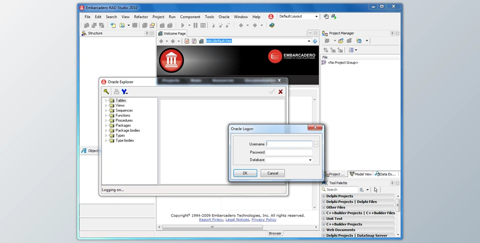Pin the Structure panel

click(x=146, y=33)
